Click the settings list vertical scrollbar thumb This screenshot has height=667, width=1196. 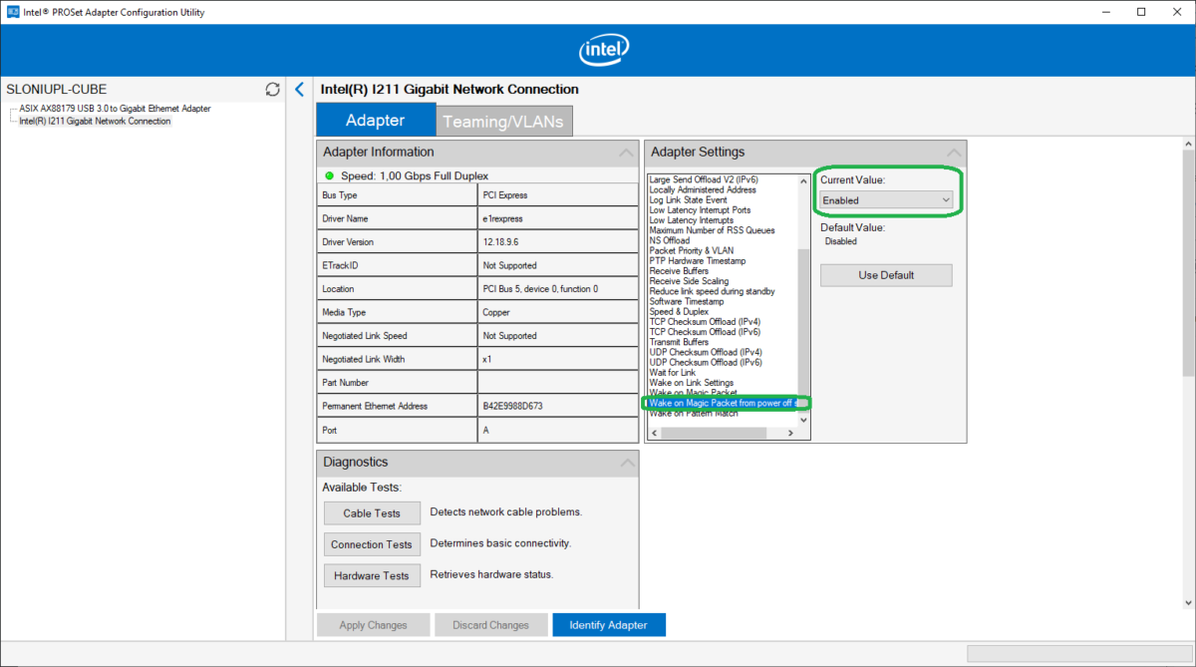click(x=804, y=324)
